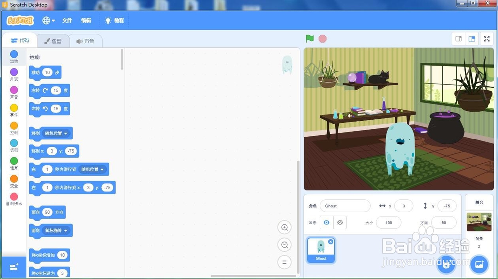This screenshot has height=279, width=498.
Task: Select the 运动 motion category
Action: [14, 57]
